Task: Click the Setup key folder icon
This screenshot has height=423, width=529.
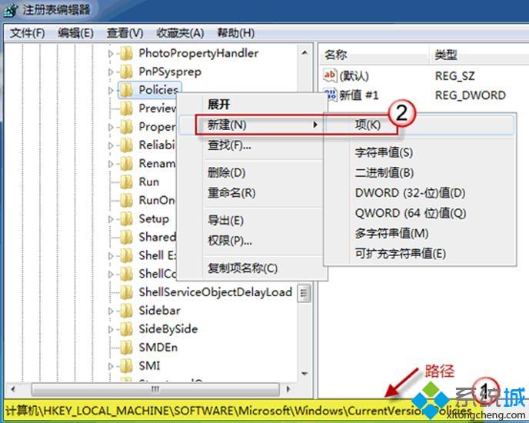Action: pos(126,218)
